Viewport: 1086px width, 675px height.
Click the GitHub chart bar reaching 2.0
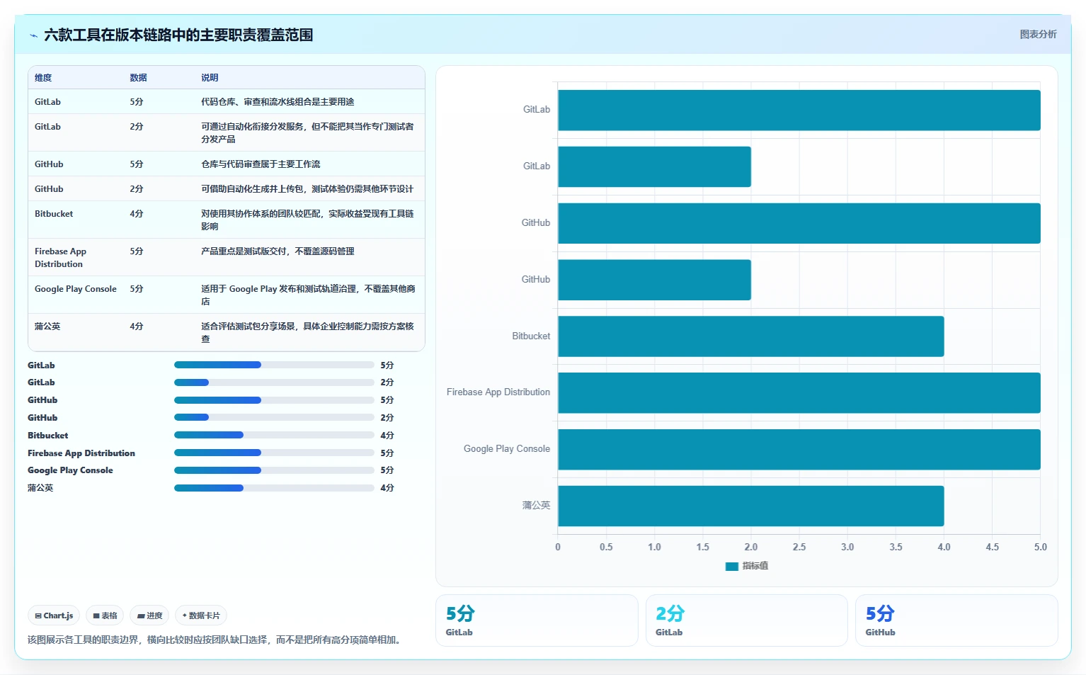pos(654,280)
